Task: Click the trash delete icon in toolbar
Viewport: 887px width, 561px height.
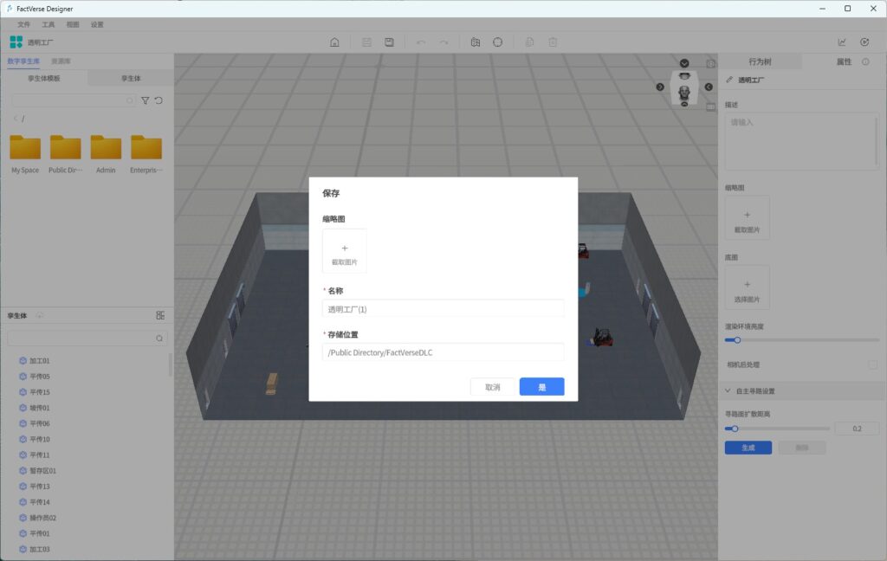Action: point(553,42)
